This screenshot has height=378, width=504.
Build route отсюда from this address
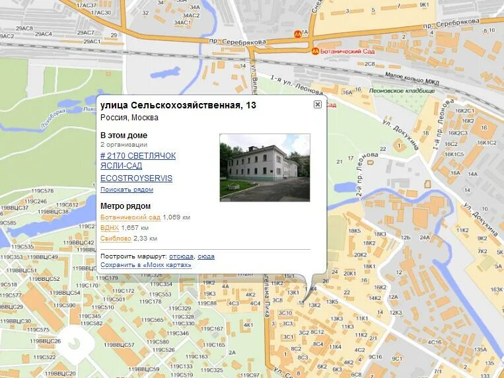(181, 256)
